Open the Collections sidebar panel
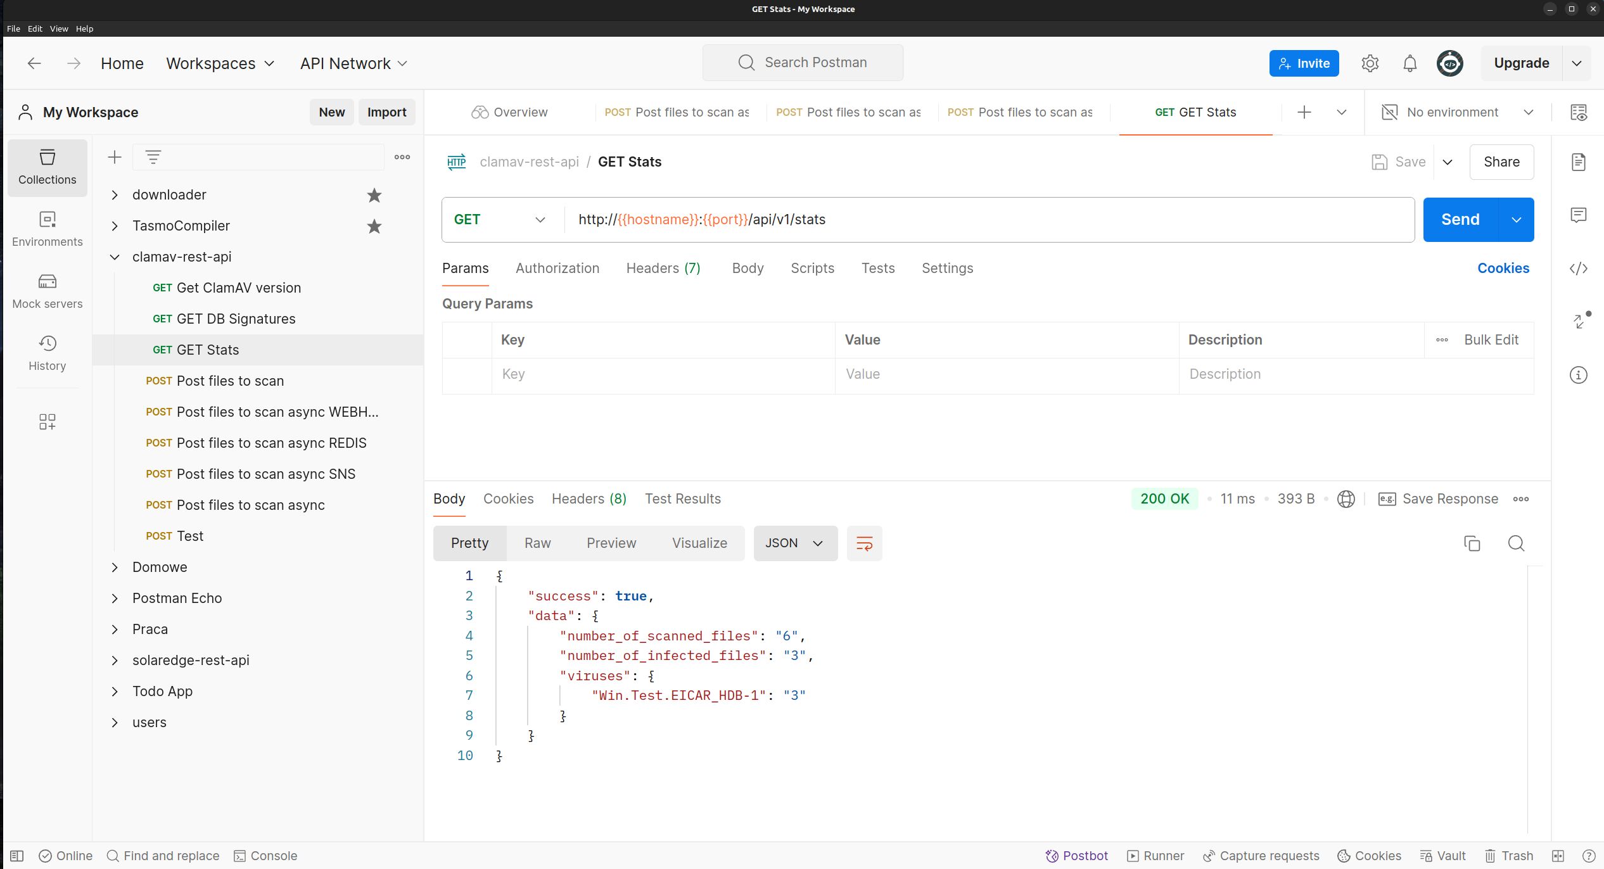1604x869 pixels. coord(47,168)
